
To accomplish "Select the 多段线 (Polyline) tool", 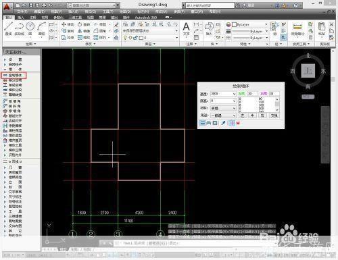I will click(x=20, y=28).
